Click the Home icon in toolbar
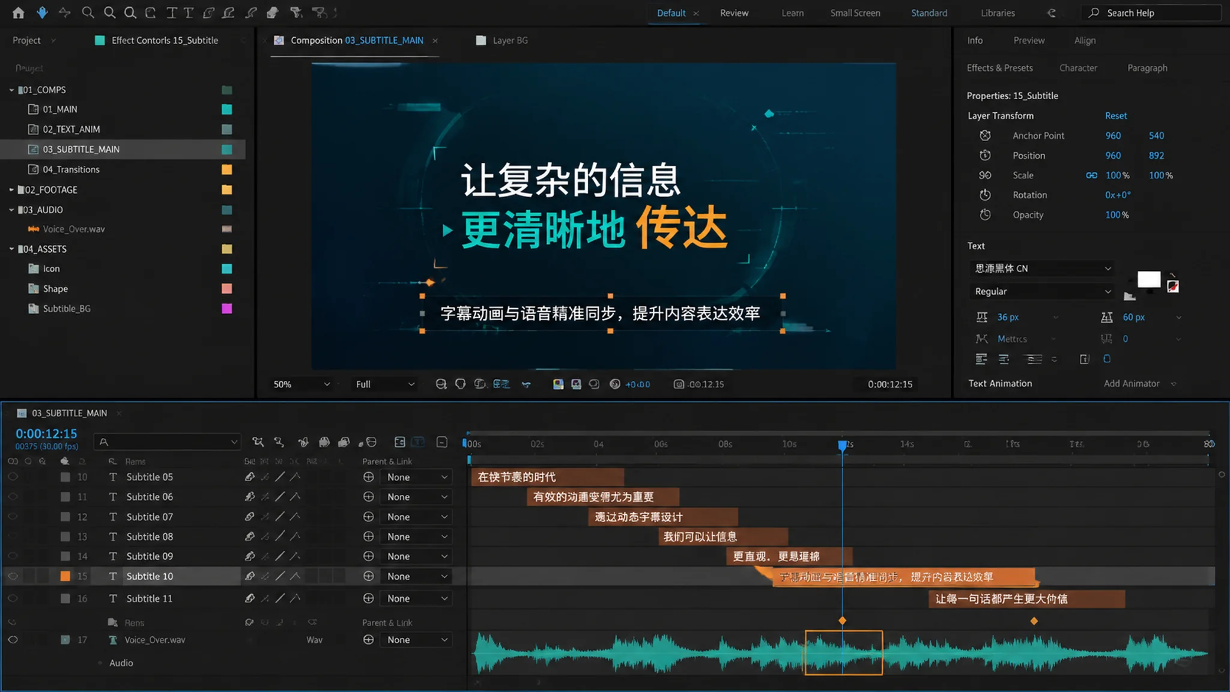 click(x=19, y=13)
